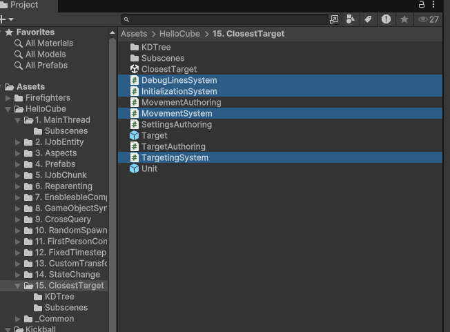The image size is (450, 332).
Task: Select SettingsAuthoring script icon
Action: click(x=135, y=124)
